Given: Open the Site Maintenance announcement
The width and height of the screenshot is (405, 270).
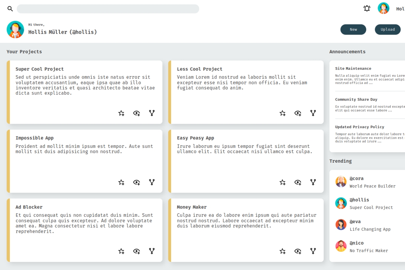Looking at the screenshot, I should pos(353,69).
